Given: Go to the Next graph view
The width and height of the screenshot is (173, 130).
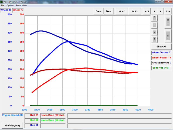Looking at the screenshot, I should pyautogui.click(x=109, y=11).
